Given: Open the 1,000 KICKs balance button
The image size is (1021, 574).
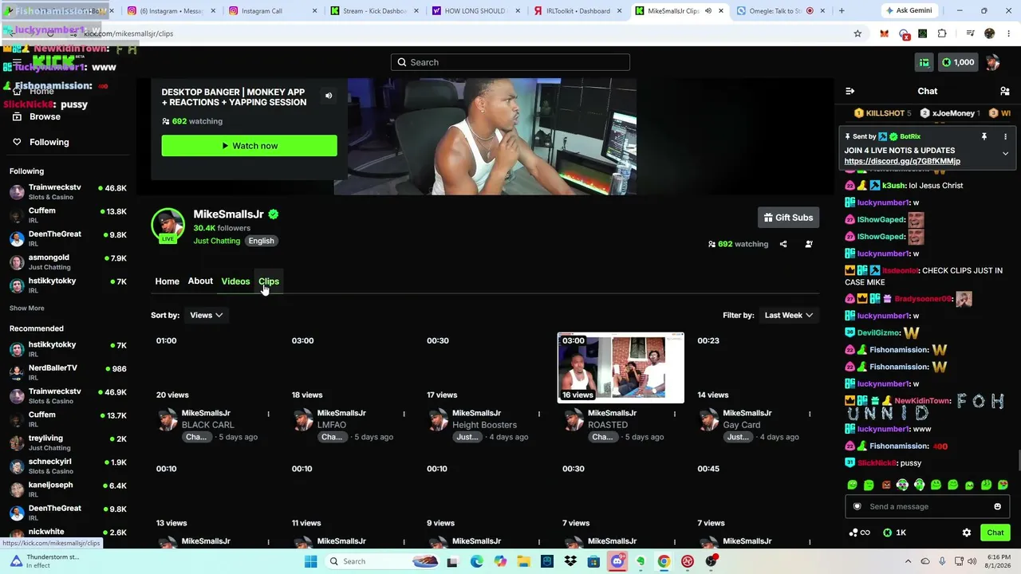Looking at the screenshot, I should (958, 62).
